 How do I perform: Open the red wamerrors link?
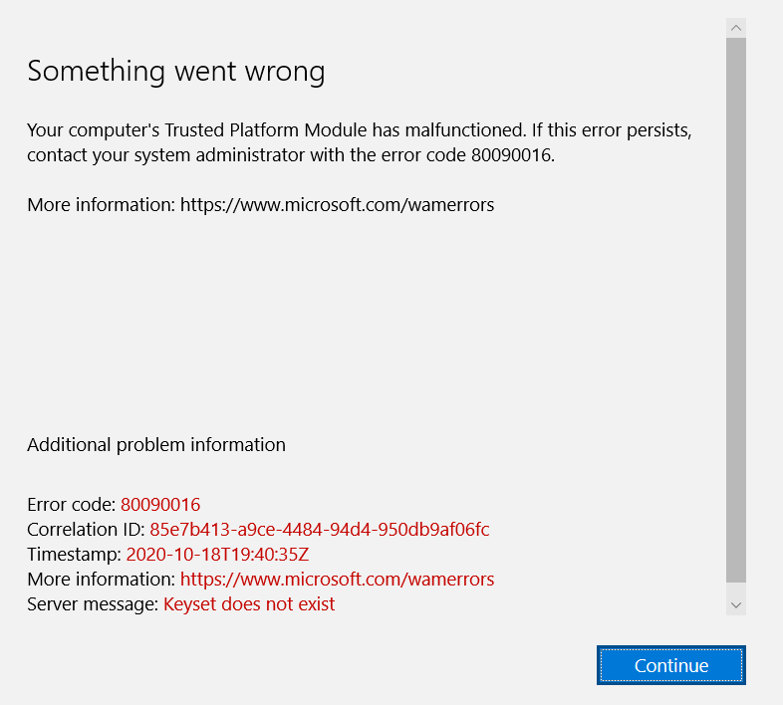[x=337, y=580]
